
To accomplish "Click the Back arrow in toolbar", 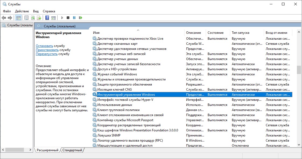I will click(4, 18).
